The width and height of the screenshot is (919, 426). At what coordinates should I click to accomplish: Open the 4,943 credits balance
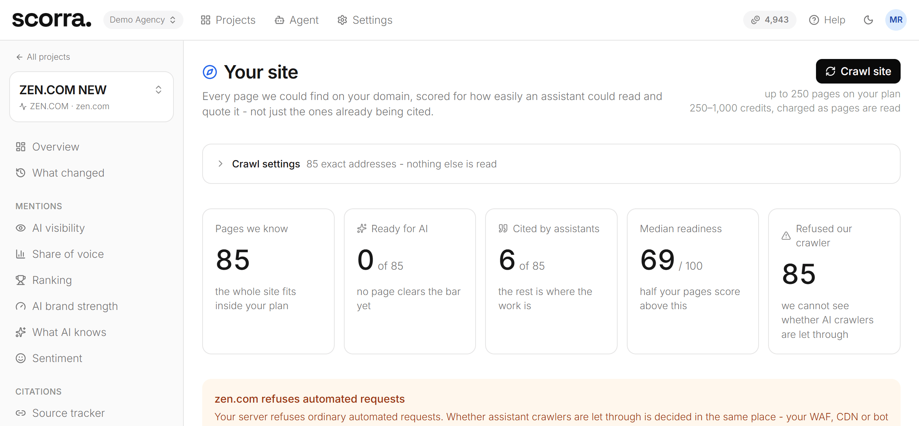(770, 20)
